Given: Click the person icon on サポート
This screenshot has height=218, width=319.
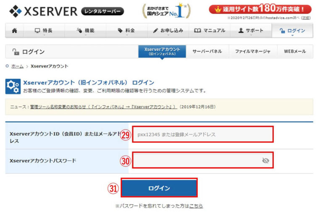Looking at the screenshot, I should tap(241, 31).
